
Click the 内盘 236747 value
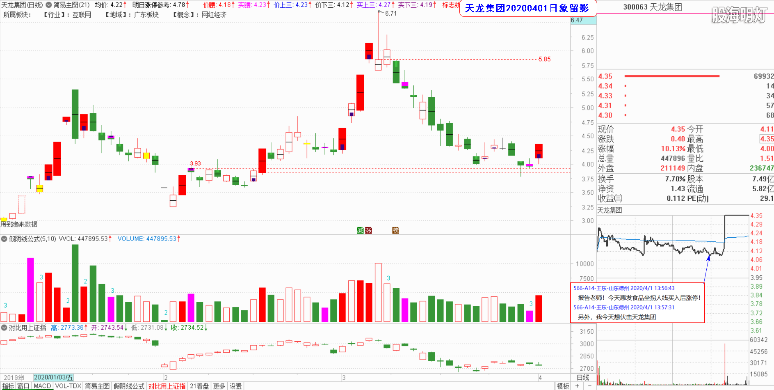[x=762, y=168]
